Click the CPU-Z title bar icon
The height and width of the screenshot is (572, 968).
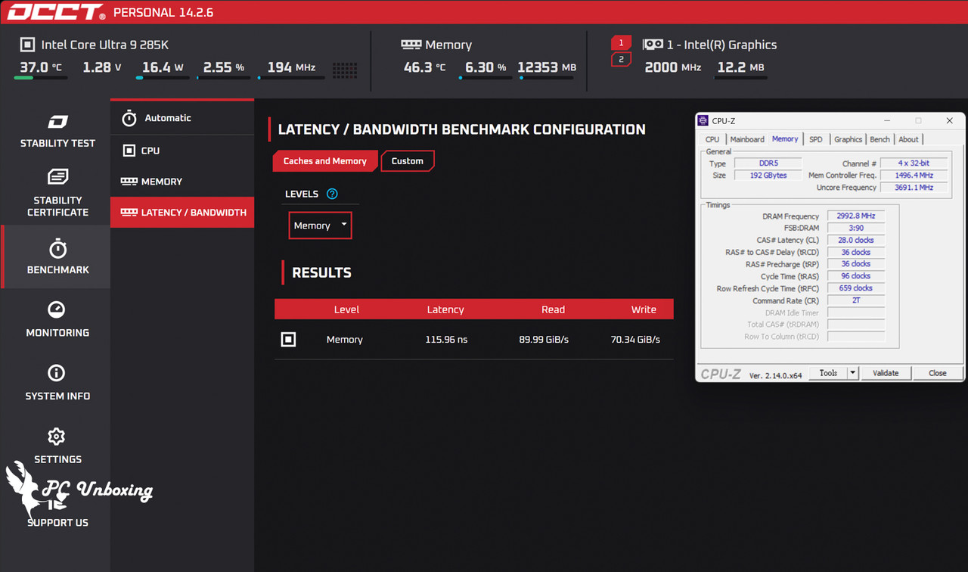pyautogui.click(x=703, y=120)
